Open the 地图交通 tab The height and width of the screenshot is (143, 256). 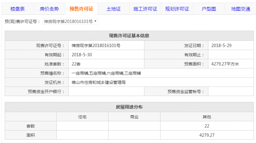241,9
